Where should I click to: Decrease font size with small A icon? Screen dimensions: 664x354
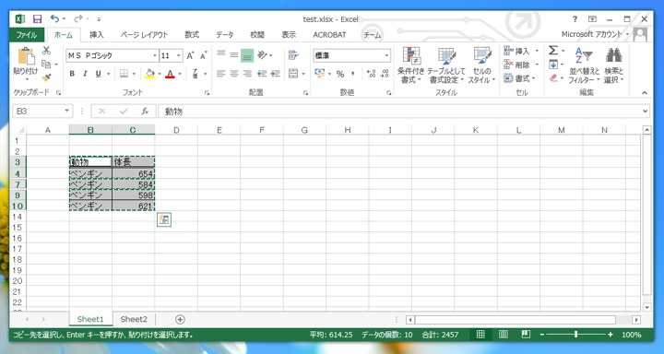click(x=203, y=55)
